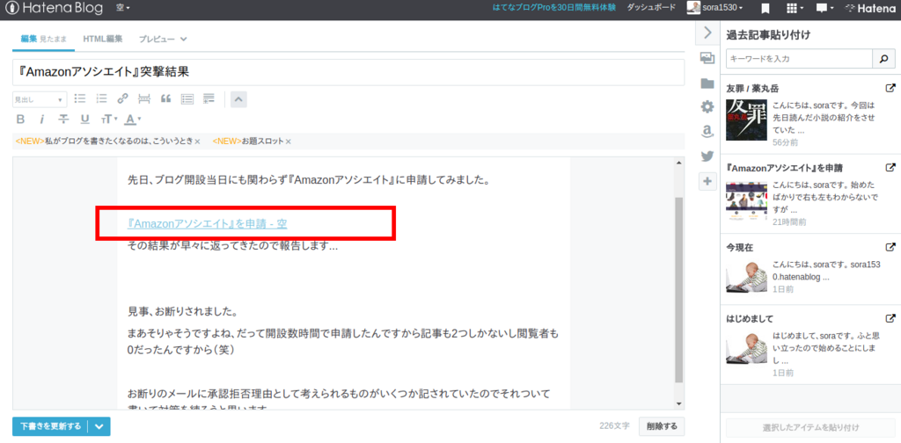This screenshot has width=901, height=443.
Task: Open the 見出し heading style dropdown
Action: click(x=40, y=99)
